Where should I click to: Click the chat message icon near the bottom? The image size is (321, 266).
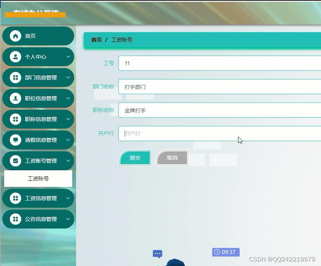pos(157,254)
